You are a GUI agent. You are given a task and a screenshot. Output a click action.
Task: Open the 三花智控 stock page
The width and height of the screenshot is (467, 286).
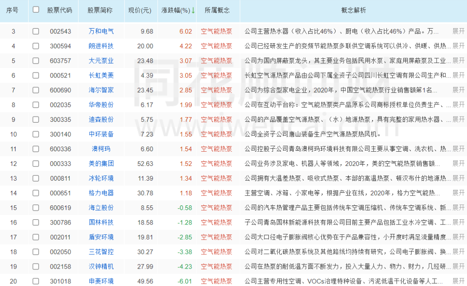click(101, 252)
